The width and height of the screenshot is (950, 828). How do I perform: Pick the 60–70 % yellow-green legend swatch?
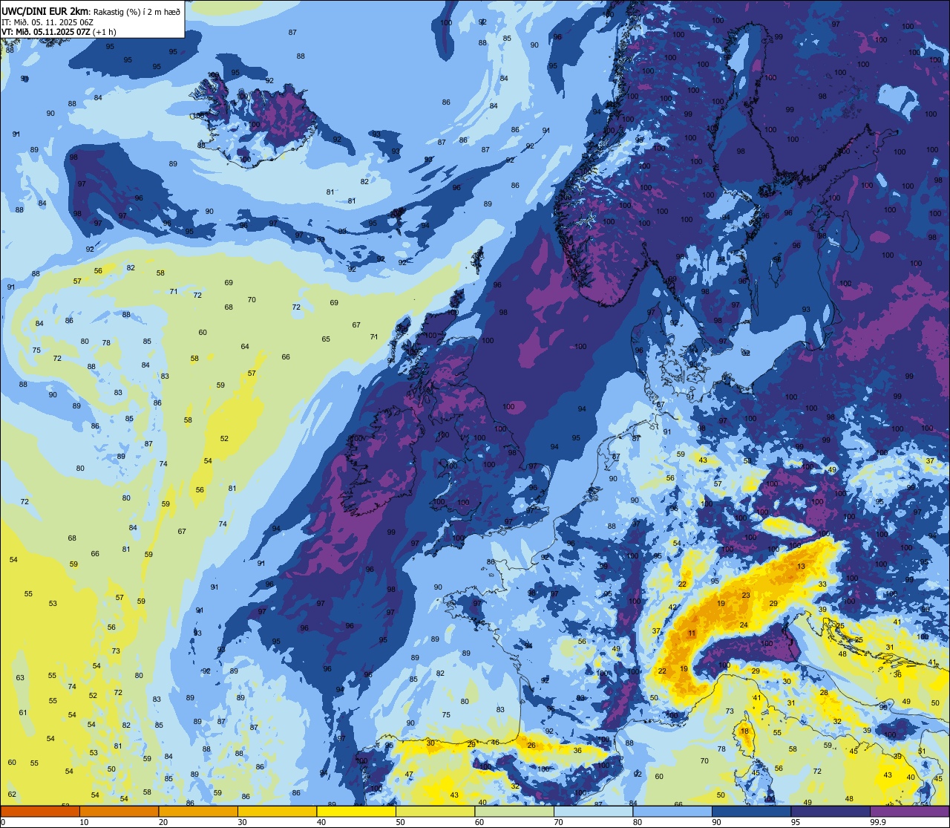(x=514, y=811)
